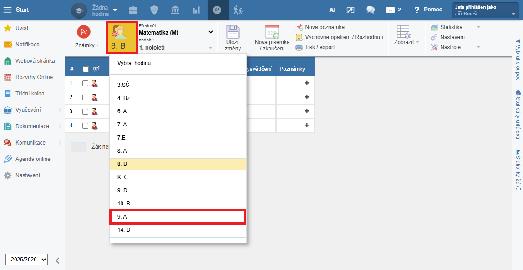Click the Uložit změny save icon

tap(233, 32)
